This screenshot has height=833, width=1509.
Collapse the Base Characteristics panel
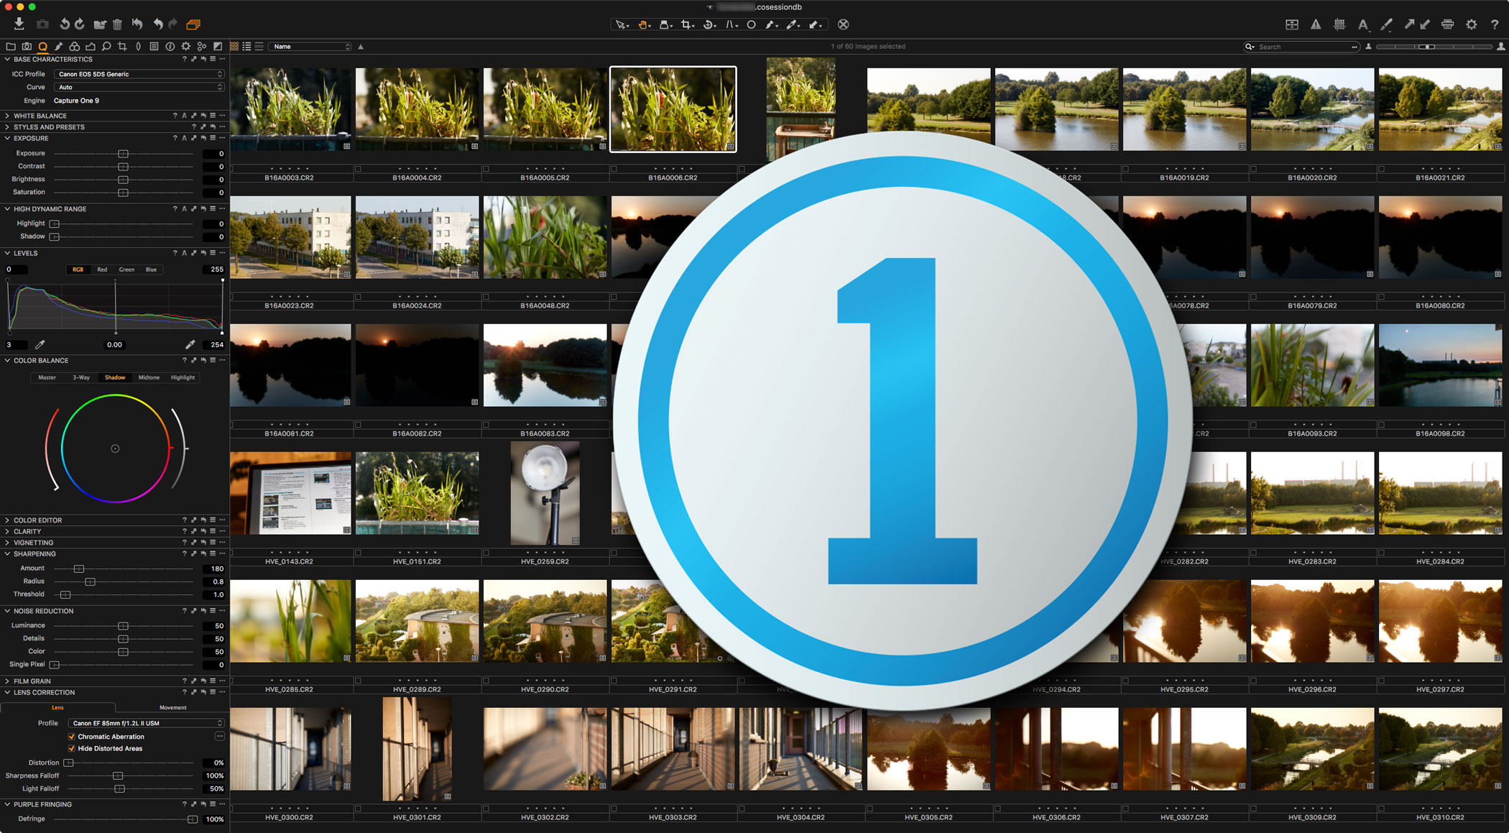pos(7,60)
